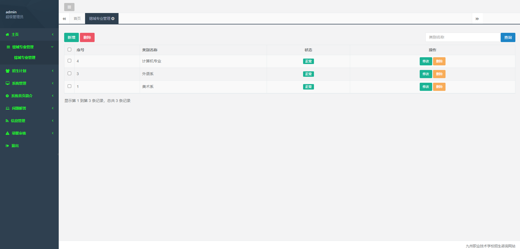The height and width of the screenshot is (249, 520).
Task: Close the 锦城专业管理 tab via its x icon
Action: pyautogui.click(x=113, y=18)
